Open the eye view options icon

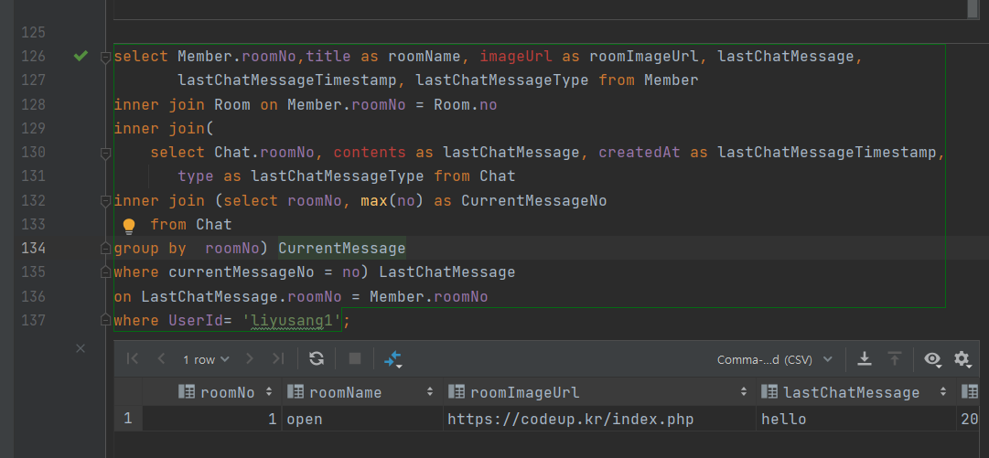pos(932,359)
